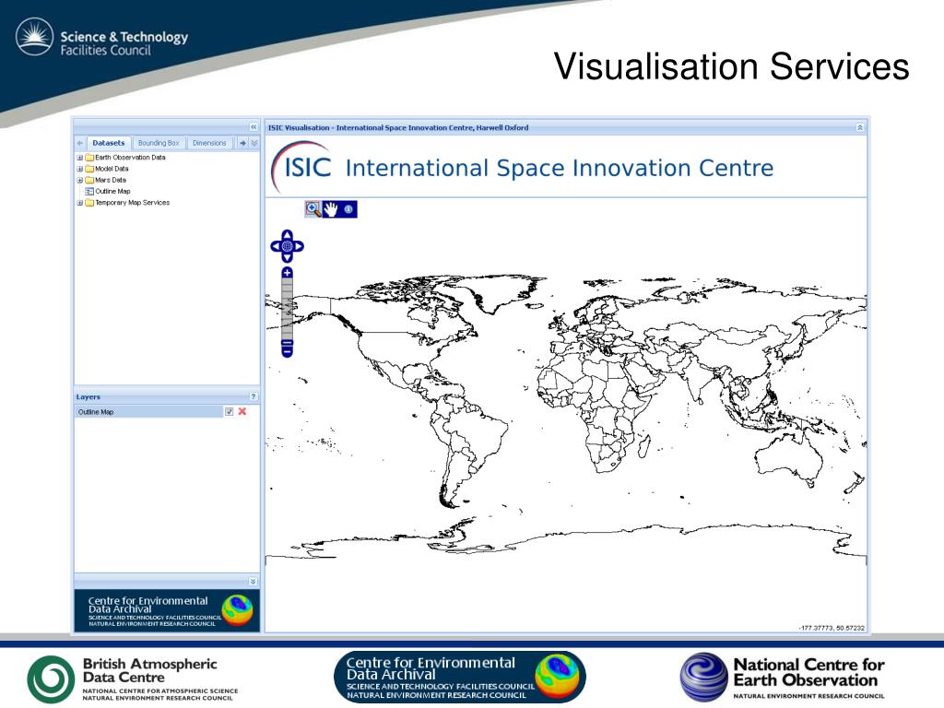Pan the map up
The width and height of the screenshot is (944, 708).
click(x=288, y=234)
